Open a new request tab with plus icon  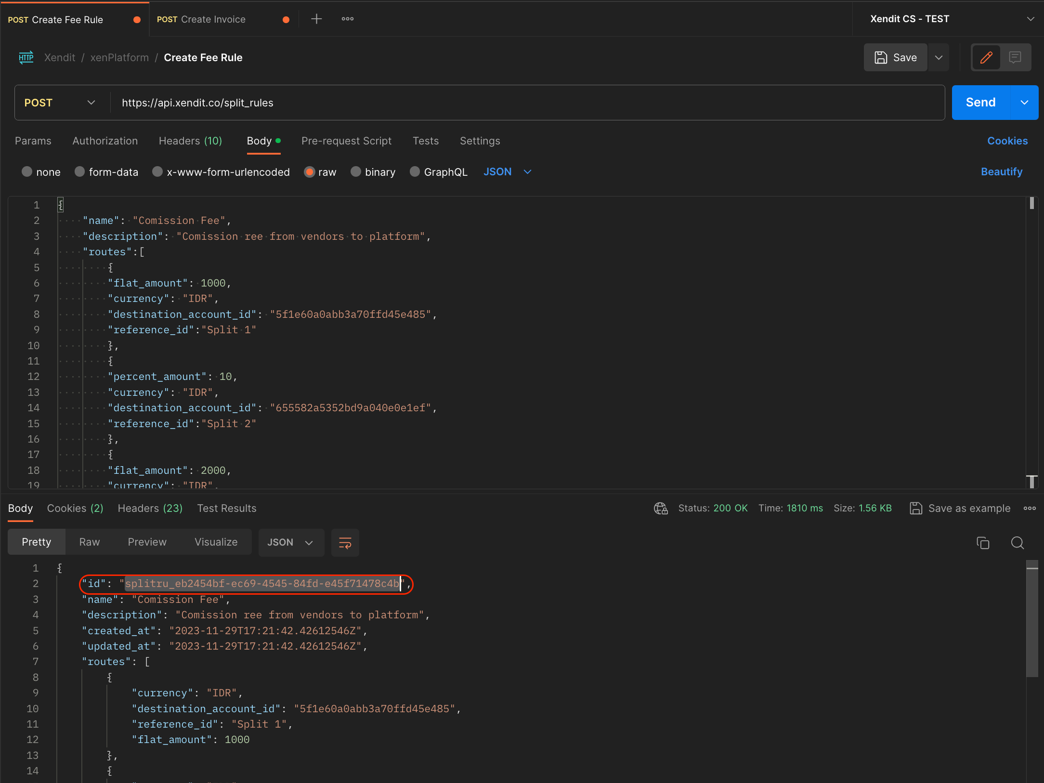tap(316, 19)
